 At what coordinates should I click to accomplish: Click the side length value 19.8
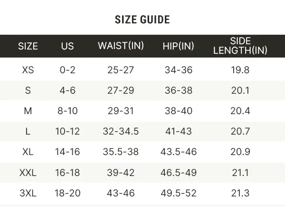click(240, 70)
